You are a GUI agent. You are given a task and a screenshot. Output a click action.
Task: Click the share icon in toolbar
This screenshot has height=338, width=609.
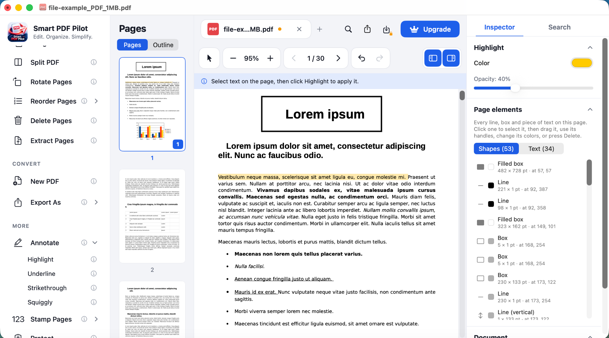pos(367,29)
